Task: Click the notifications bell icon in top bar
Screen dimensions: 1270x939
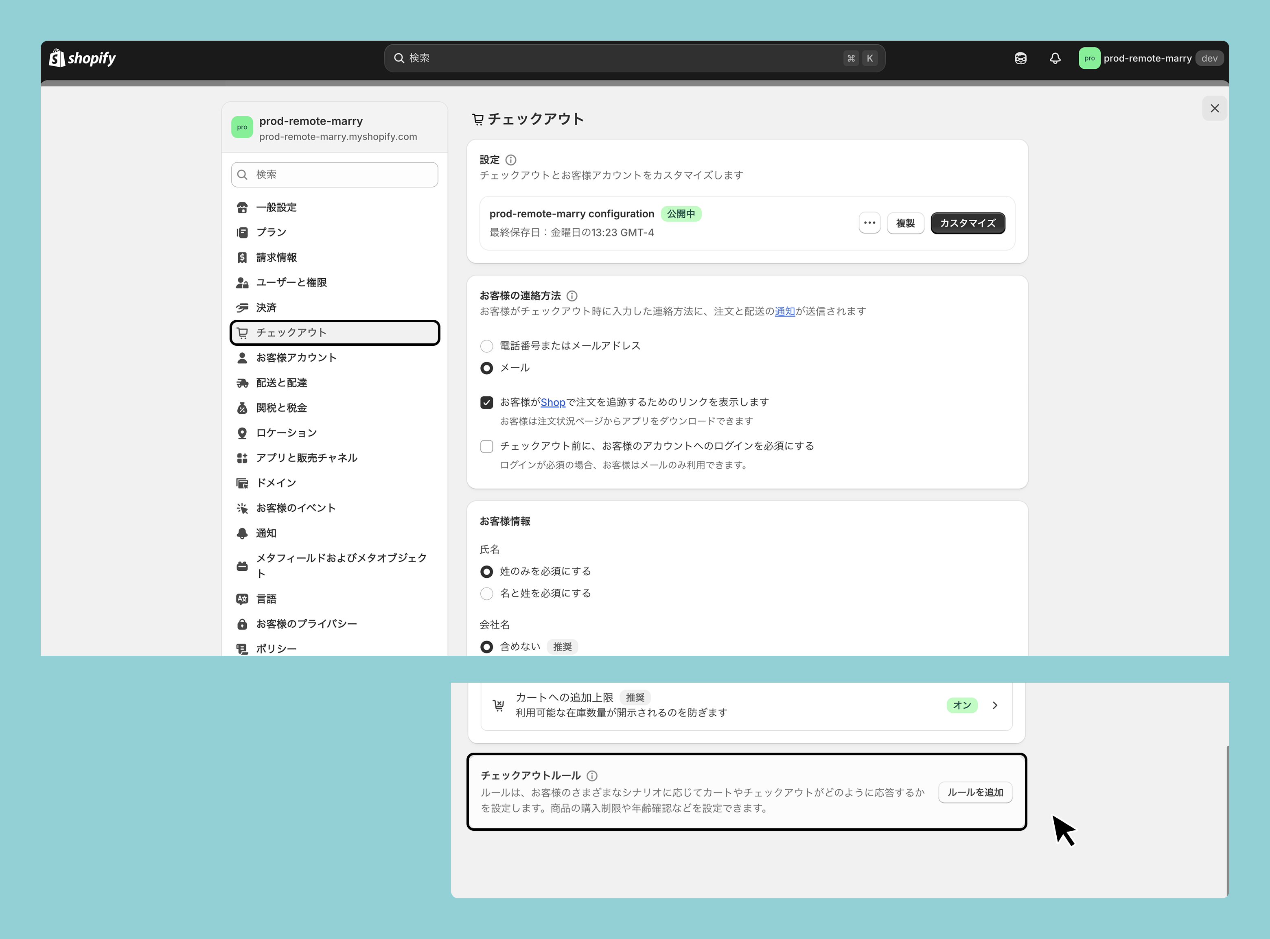Action: pos(1055,58)
